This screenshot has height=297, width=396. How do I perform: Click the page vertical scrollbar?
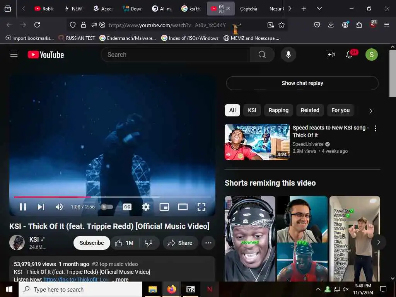393,73
